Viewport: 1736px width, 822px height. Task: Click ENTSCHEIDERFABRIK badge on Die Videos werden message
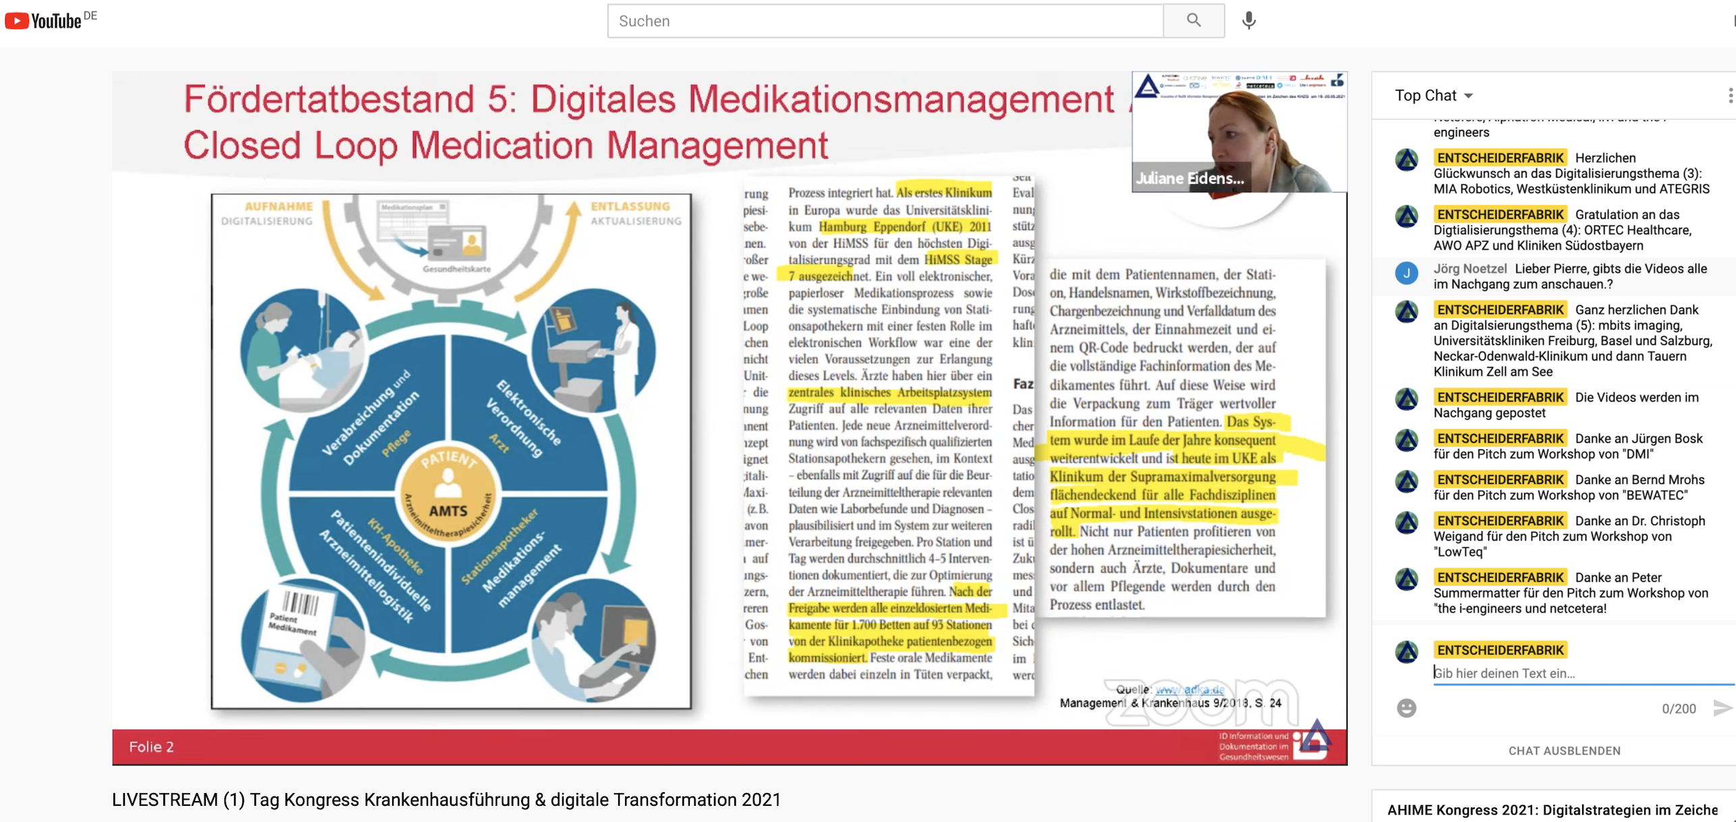(1500, 398)
